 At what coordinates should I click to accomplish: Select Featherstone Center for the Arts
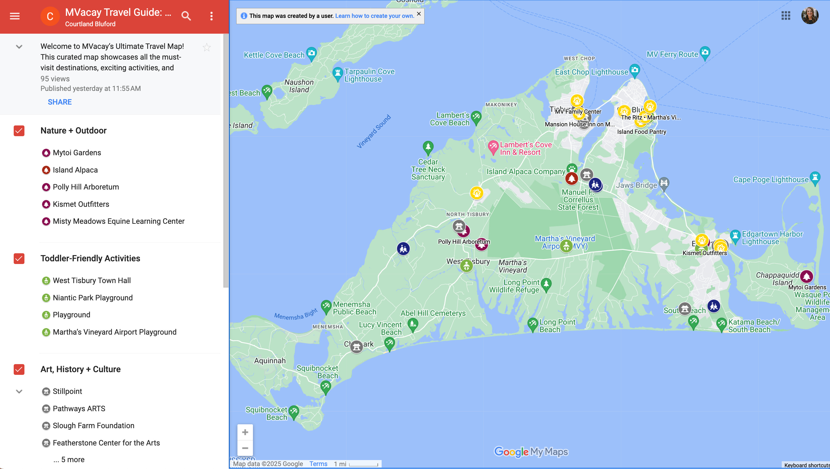click(x=106, y=443)
